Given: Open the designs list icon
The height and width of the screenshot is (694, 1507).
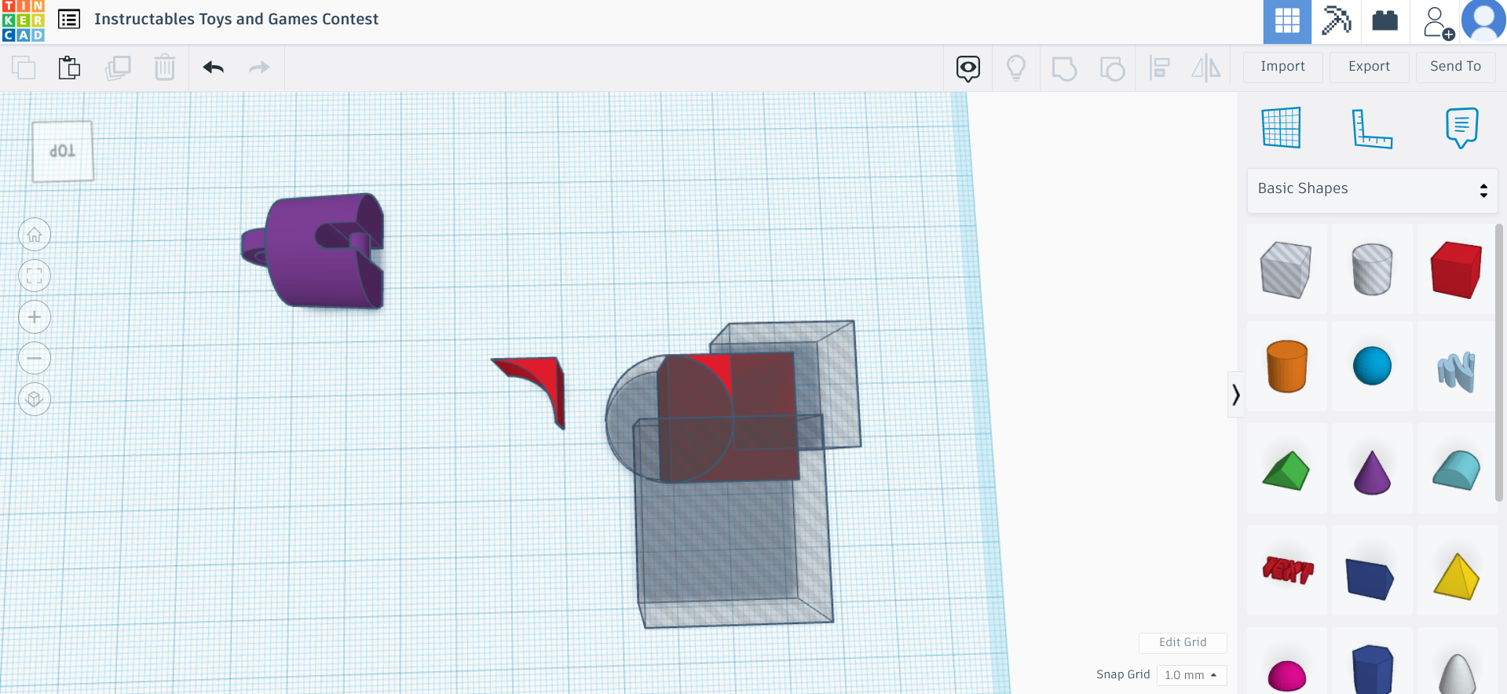Looking at the screenshot, I should 69,19.
